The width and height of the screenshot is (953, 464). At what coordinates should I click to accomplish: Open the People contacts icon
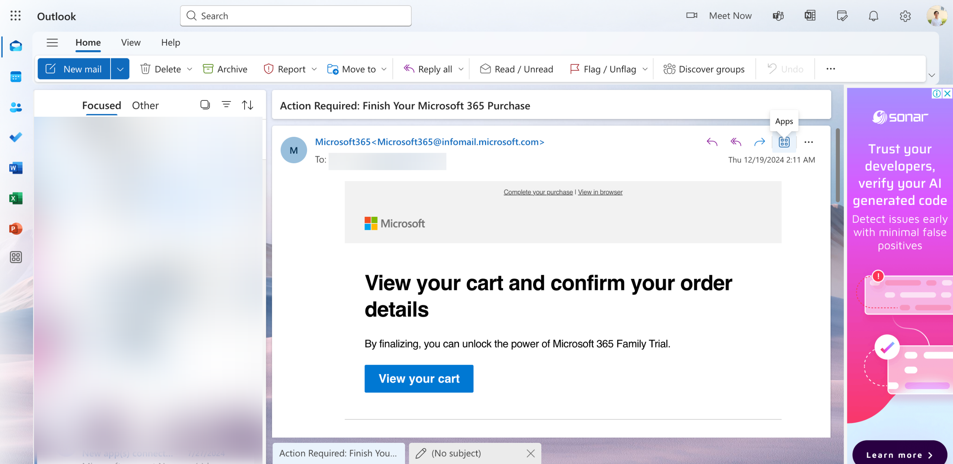pyautogui.click(x=16, y=107)
